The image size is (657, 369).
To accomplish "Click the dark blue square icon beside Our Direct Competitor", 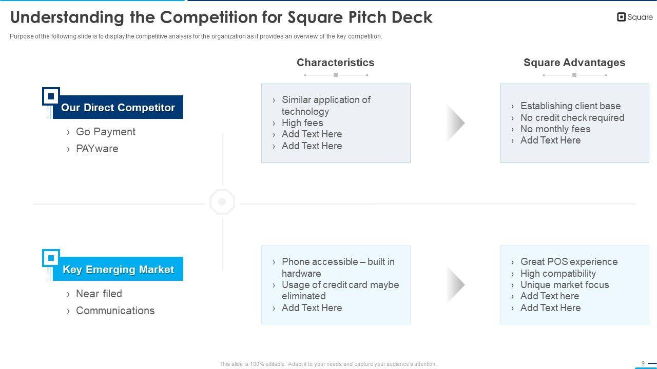I will [x=51, y=96].
